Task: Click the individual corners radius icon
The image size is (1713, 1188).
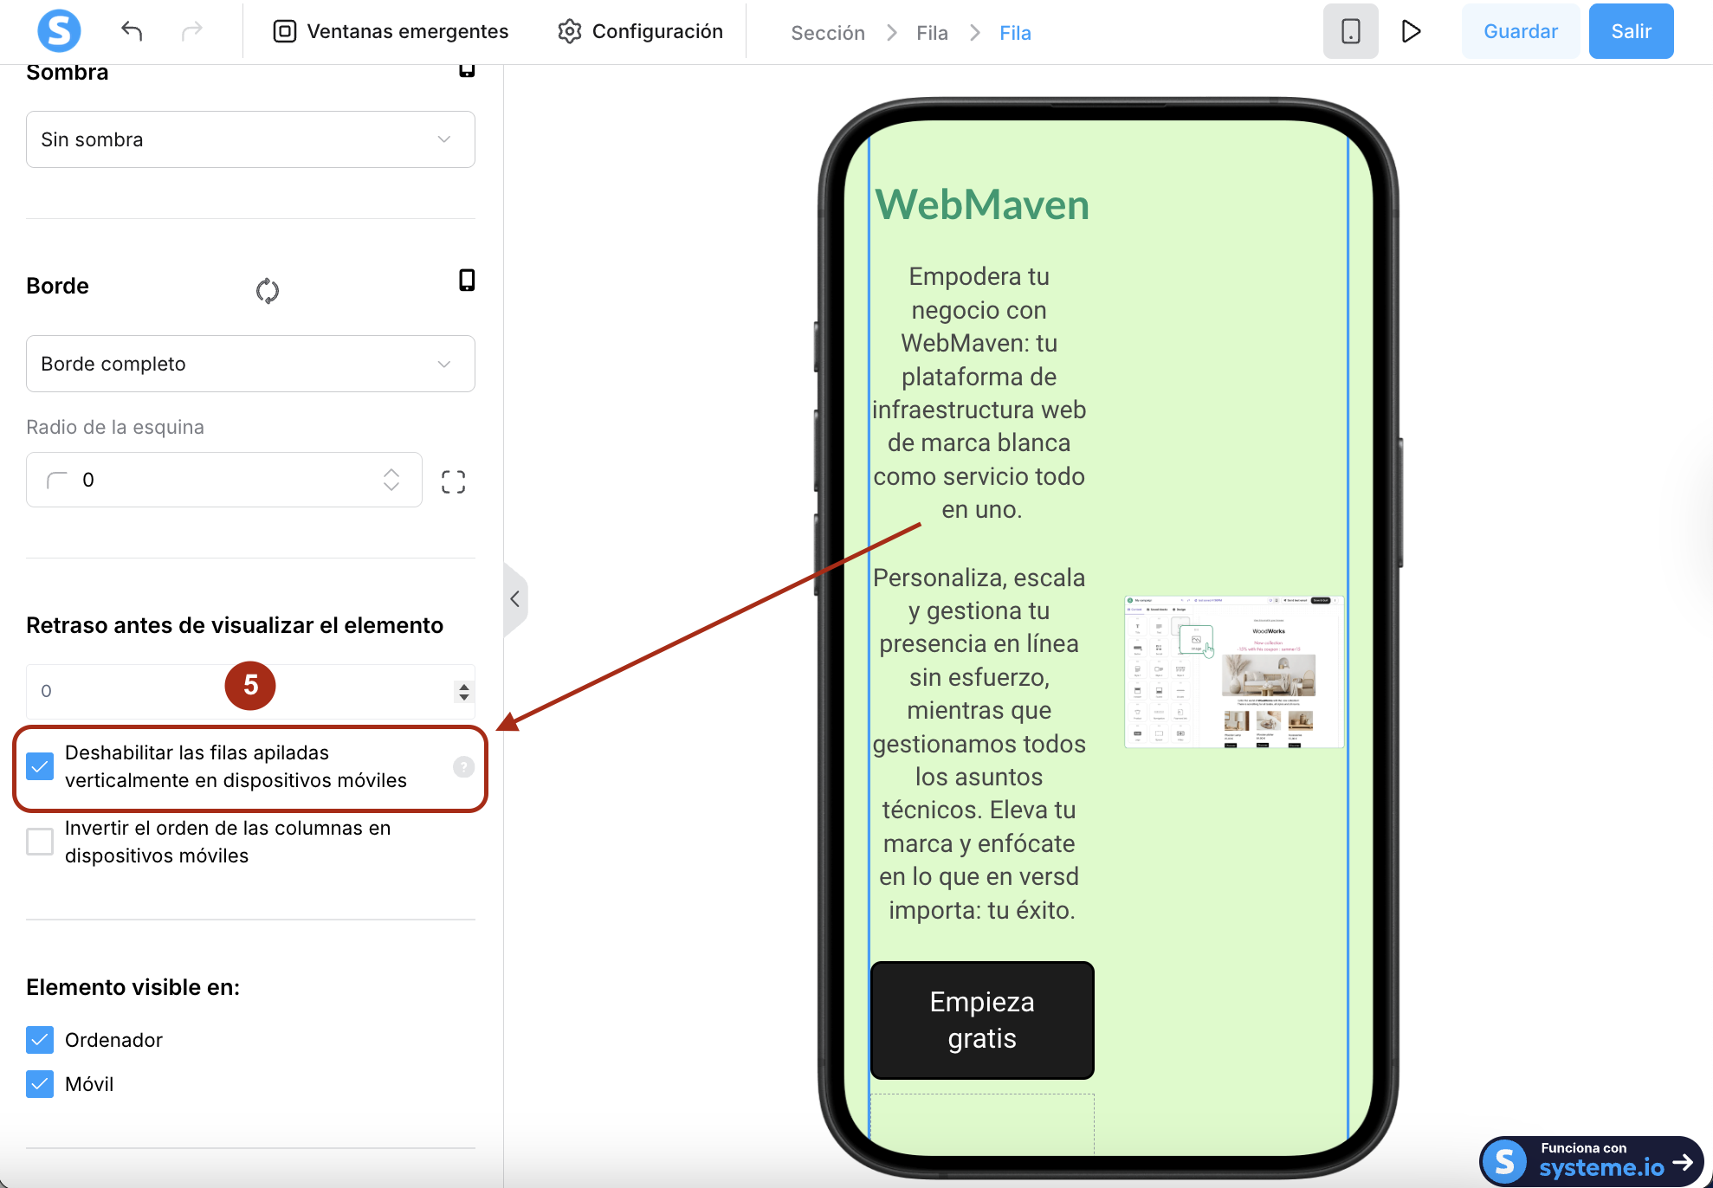Action: click(x=453, y=481)
